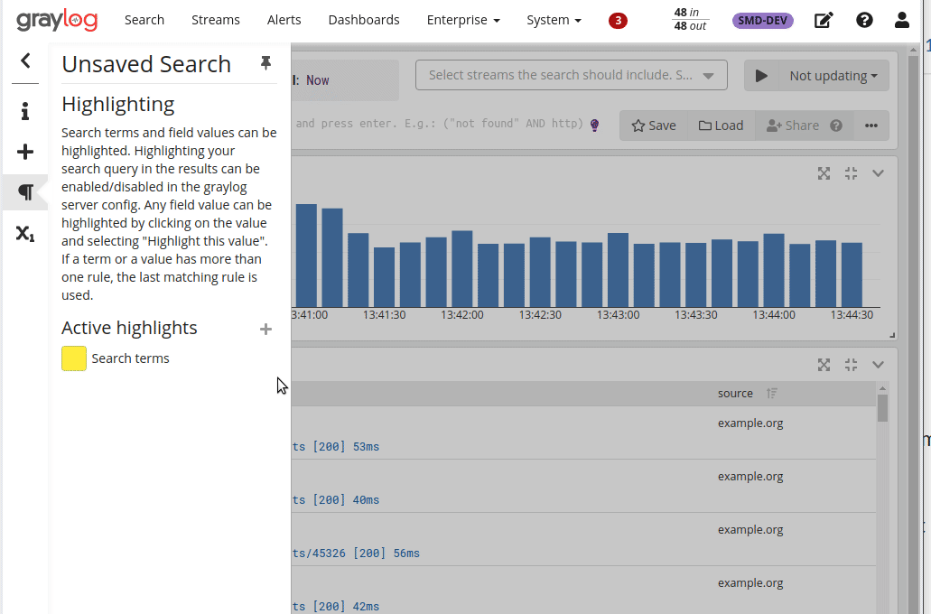Open the scratchpad edit icon
This screenshot has height=614, width=931.
(824, 21)
